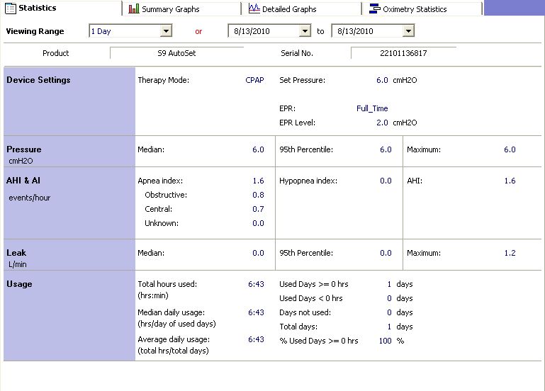Open the Detailed Graphs tab

click(289, 9)
